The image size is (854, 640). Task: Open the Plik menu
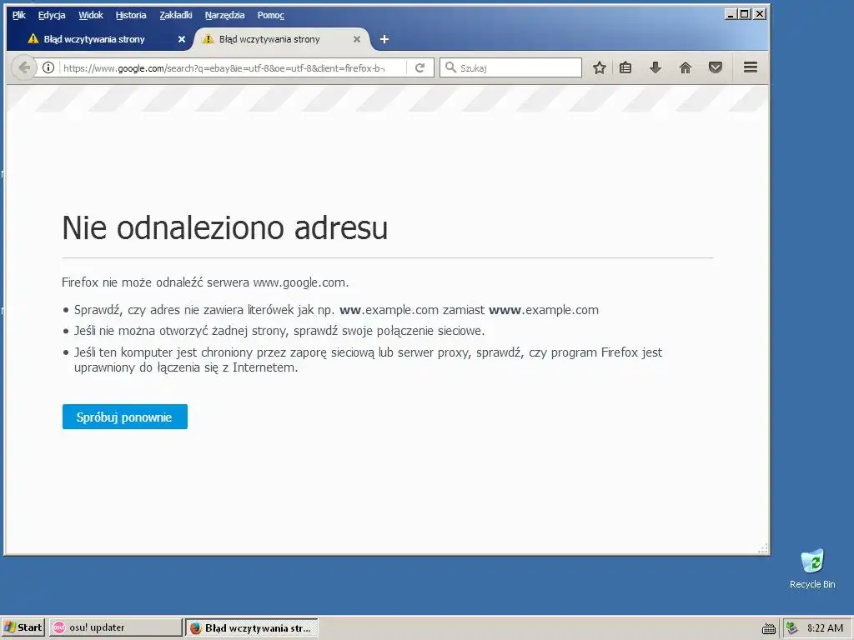pyautogui.click(x=18, y=15)
